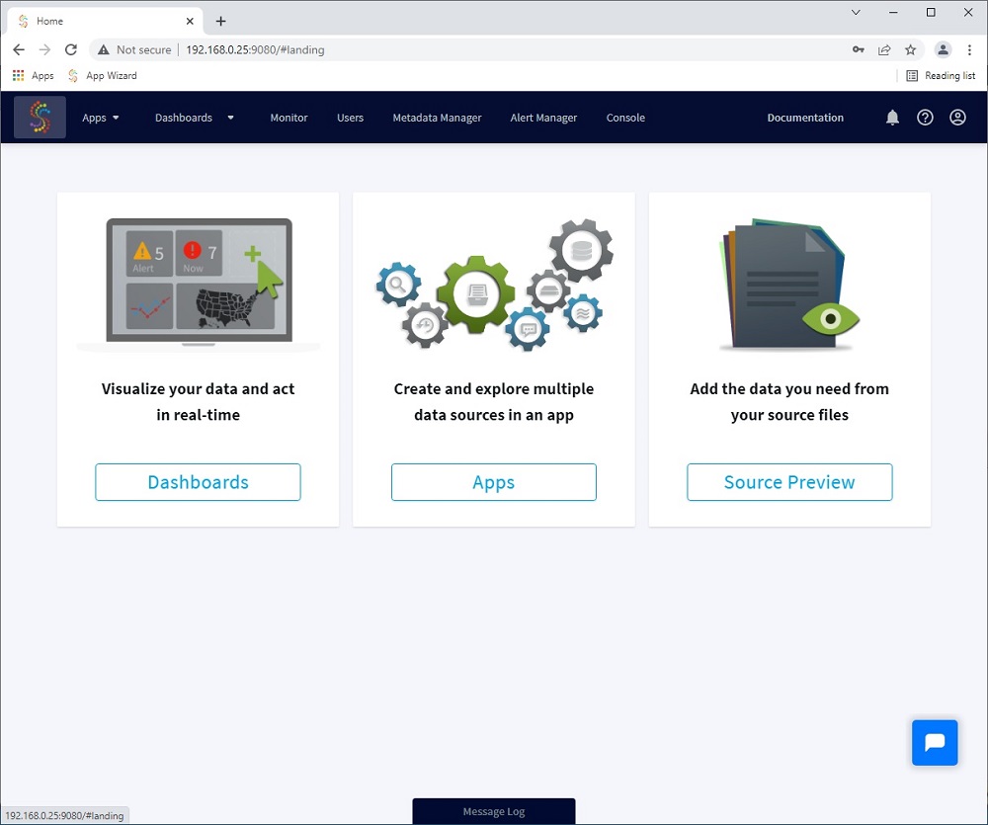Close the Home browser tab

coord(190,22)
